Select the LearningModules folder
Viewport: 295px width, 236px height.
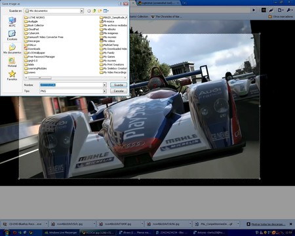(x=35, y=69)
